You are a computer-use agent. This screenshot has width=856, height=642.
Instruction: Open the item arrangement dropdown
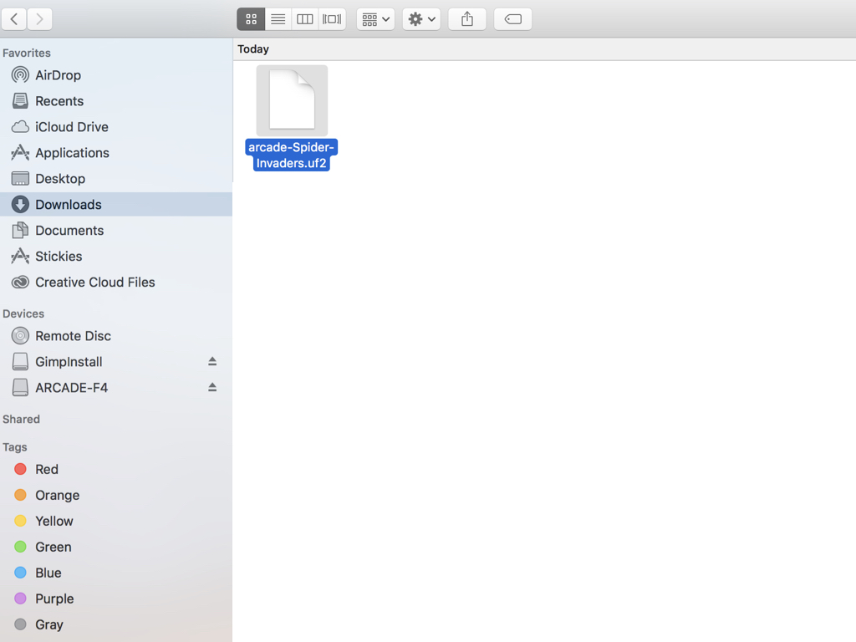click(375, 19)
